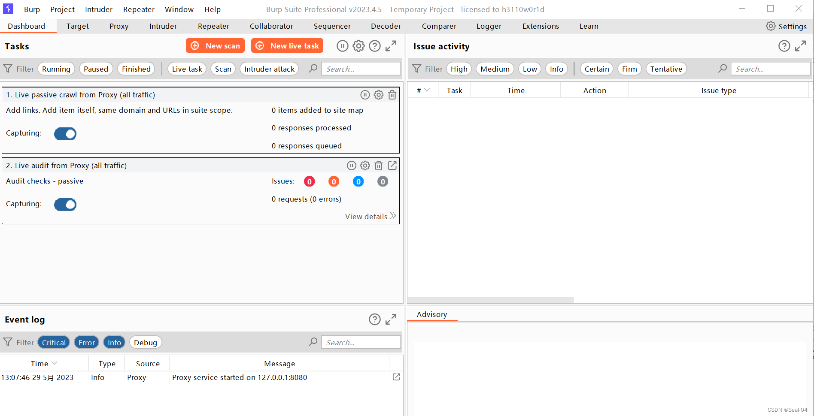Open Tasks panel help icon
The image size is (814, 416).
tap(375, 46)
